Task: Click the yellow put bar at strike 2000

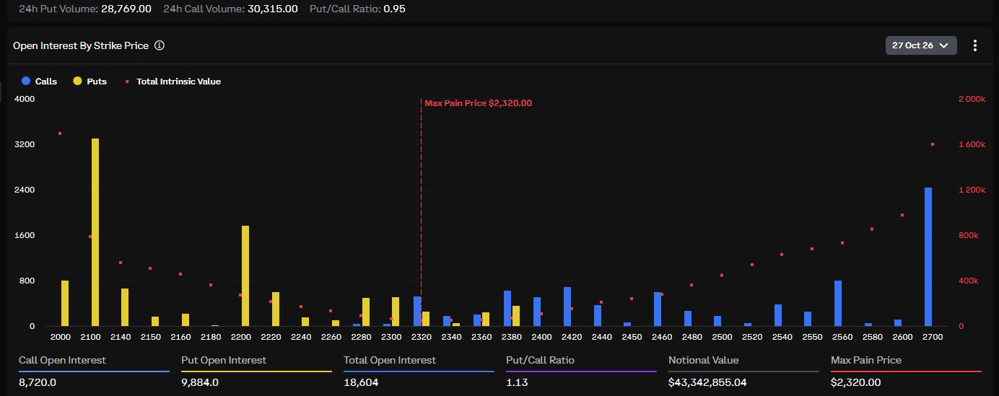Action: point(65,303)
